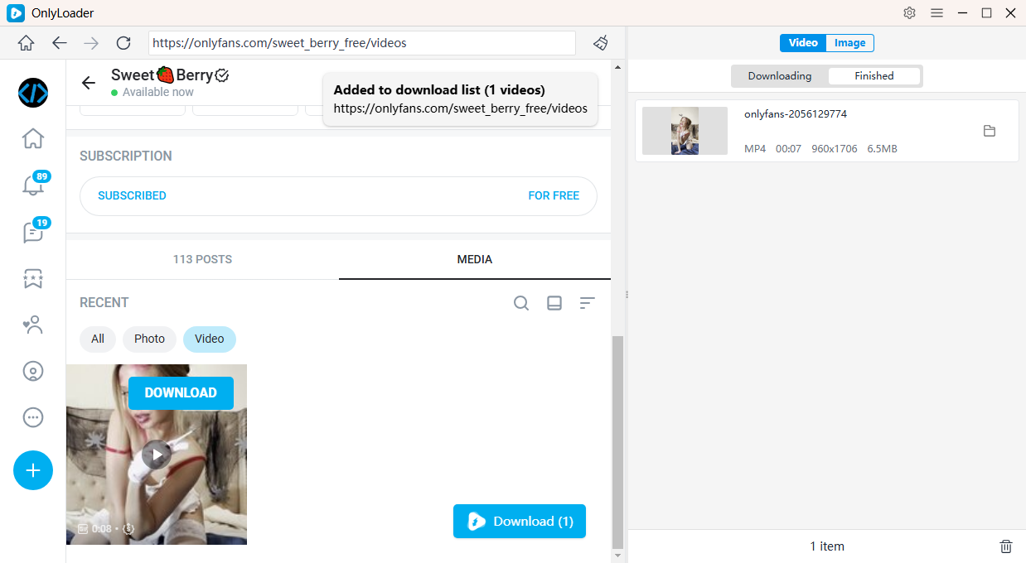Image resolution: width=1026 pixels, height=563 pixels.
Task: Open the hamburger menu in title bar
Action: coord(936,12)
